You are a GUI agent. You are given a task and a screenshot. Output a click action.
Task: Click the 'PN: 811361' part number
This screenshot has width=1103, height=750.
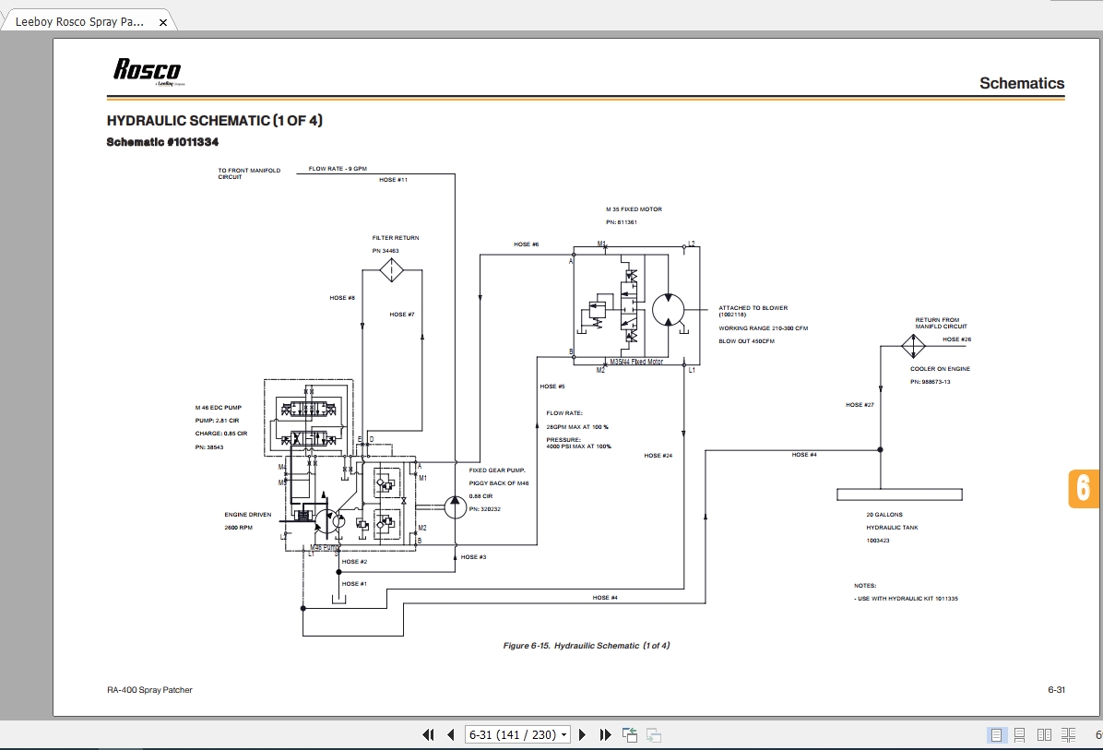coord(622,222)
